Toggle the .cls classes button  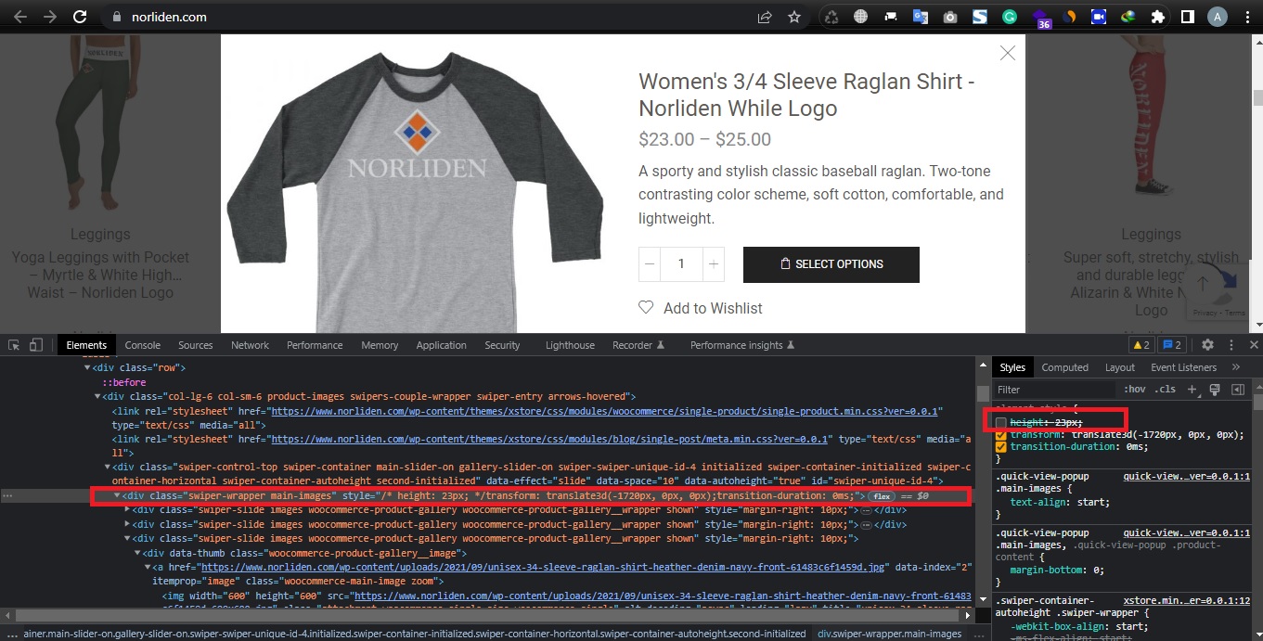click(x=1165, y=390)
